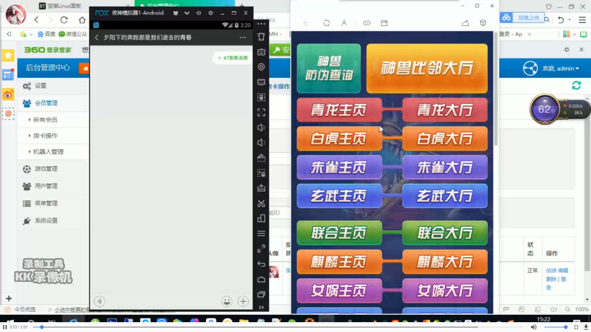
Task: Switch to 宝塔Linux面板 browser tab
Action: (x=64, y=6)
